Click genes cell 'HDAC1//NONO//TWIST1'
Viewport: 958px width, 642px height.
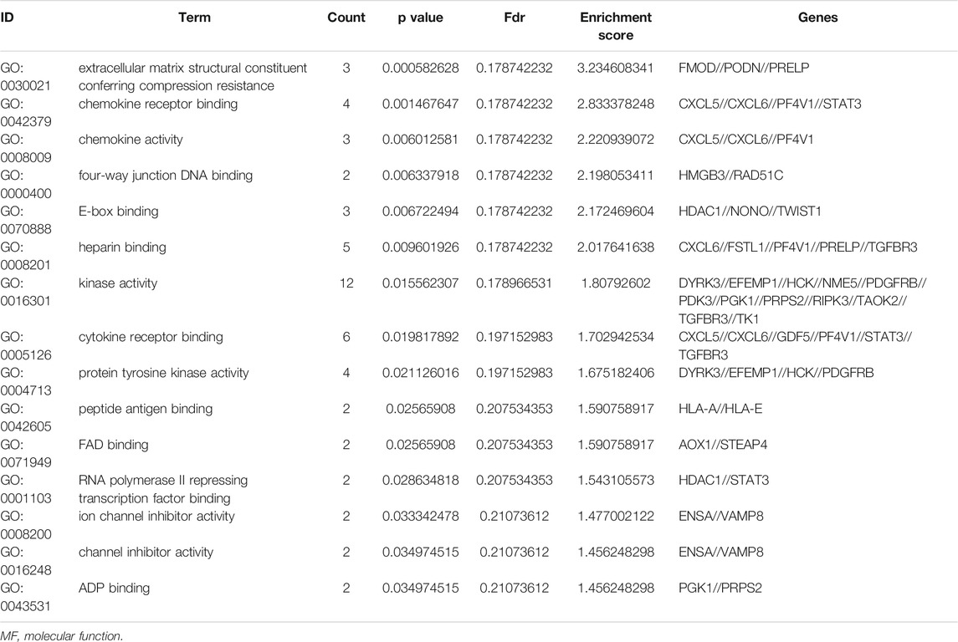pyautogui.click(x=750, y=211)
